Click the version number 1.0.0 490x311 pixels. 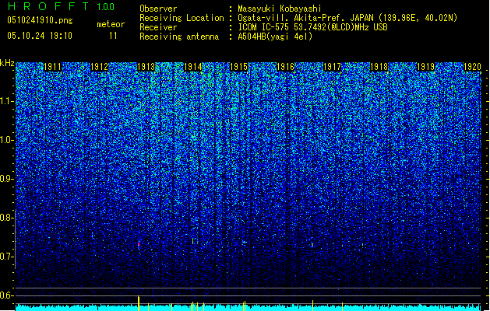coord(106,7)
